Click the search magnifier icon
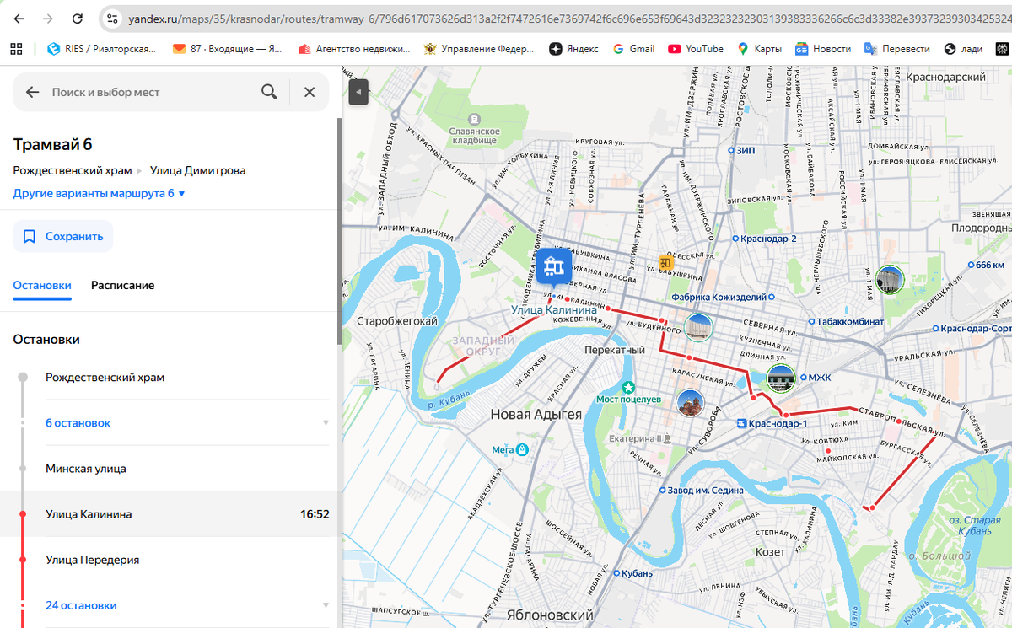 [269, 92]
